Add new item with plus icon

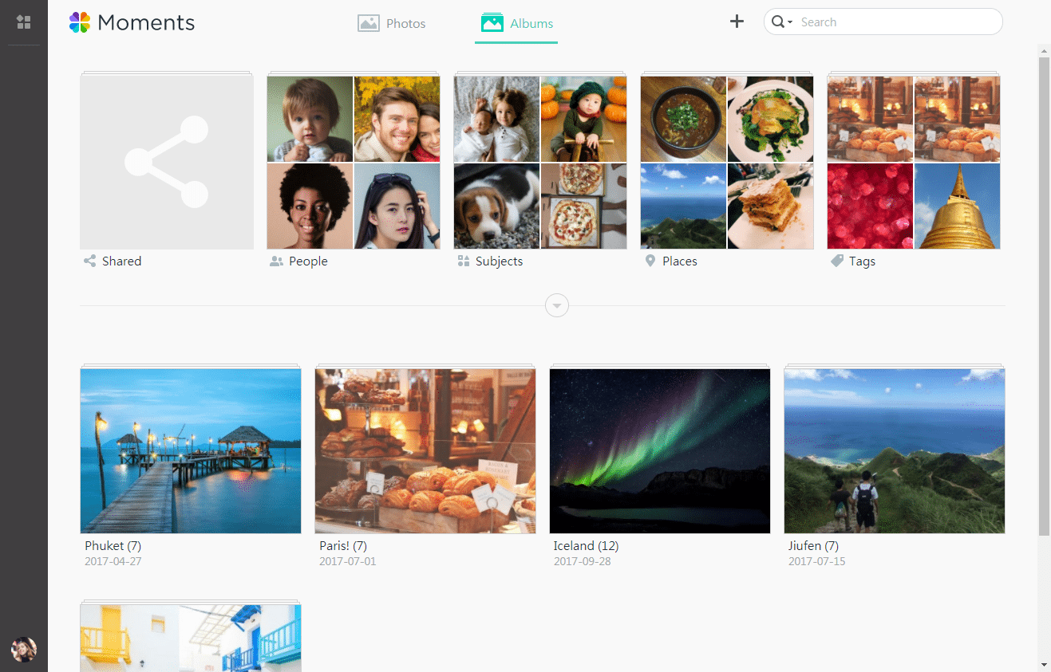[x=737, y=22]
